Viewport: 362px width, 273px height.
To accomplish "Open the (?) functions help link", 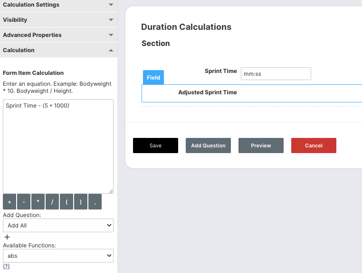I will [x=6, y=266].
